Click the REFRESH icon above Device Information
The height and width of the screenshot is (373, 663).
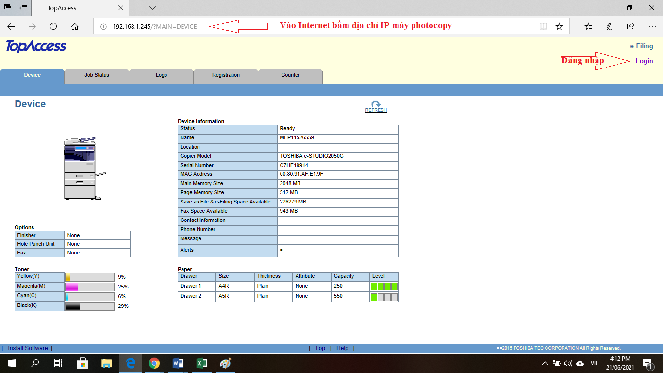[376, 104]
